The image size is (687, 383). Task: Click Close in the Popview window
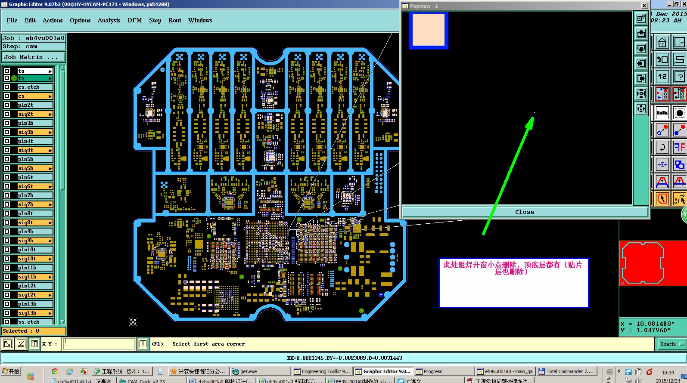[x=525, y=212]
